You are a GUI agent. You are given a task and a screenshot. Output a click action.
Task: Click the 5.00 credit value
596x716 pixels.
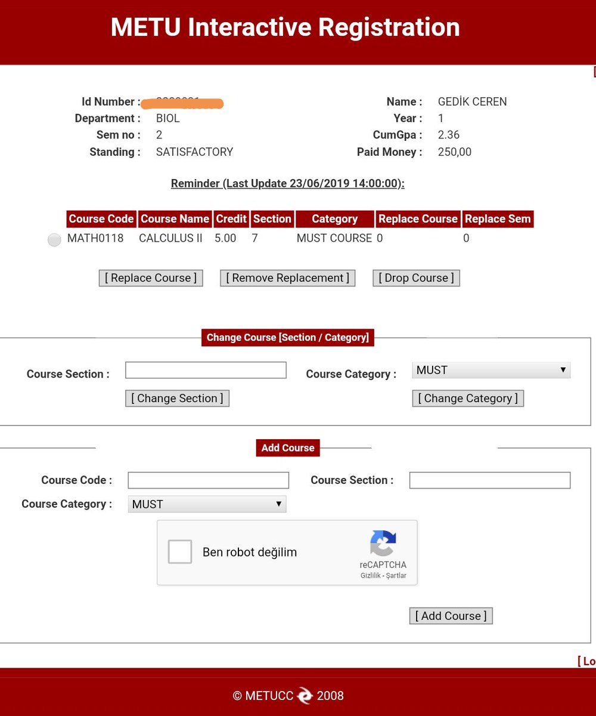[x=225, y=238]
